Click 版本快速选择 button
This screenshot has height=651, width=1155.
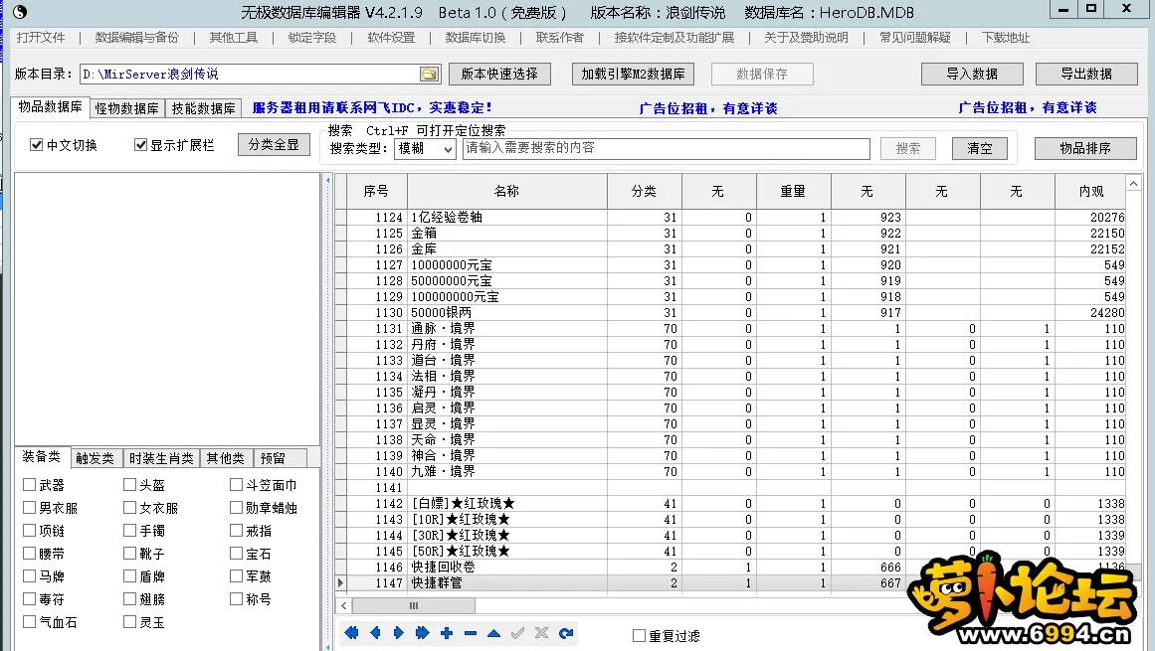(x=499, y=74)
